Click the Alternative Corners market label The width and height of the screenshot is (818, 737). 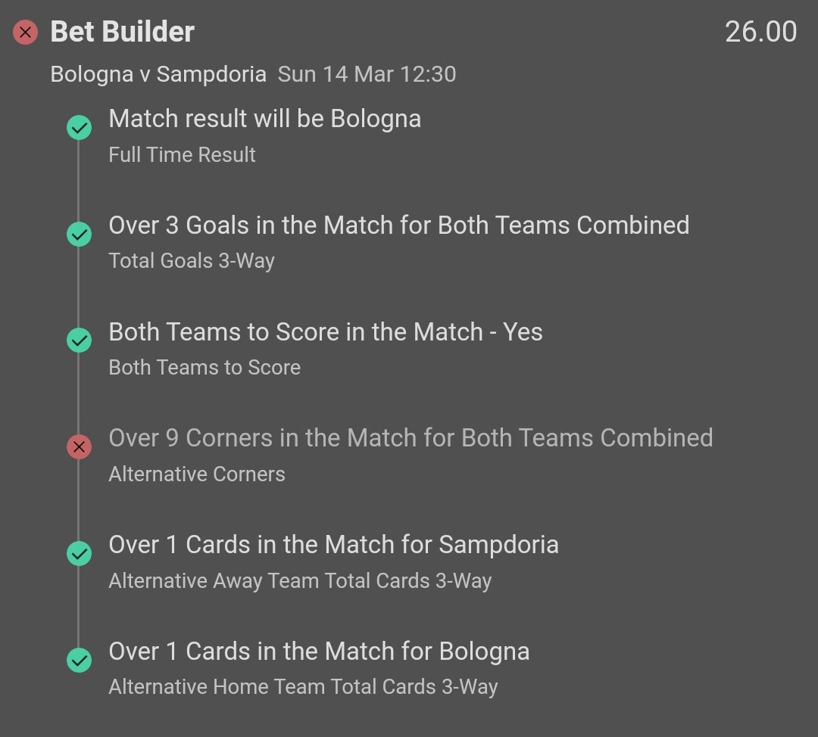tap(197, 474)
